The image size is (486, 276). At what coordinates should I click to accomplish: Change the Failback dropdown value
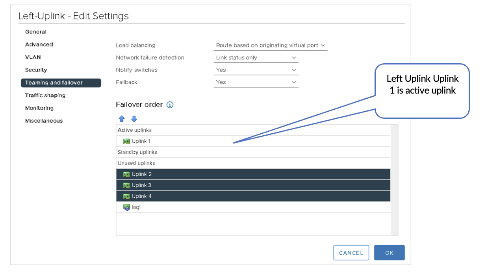256,82
